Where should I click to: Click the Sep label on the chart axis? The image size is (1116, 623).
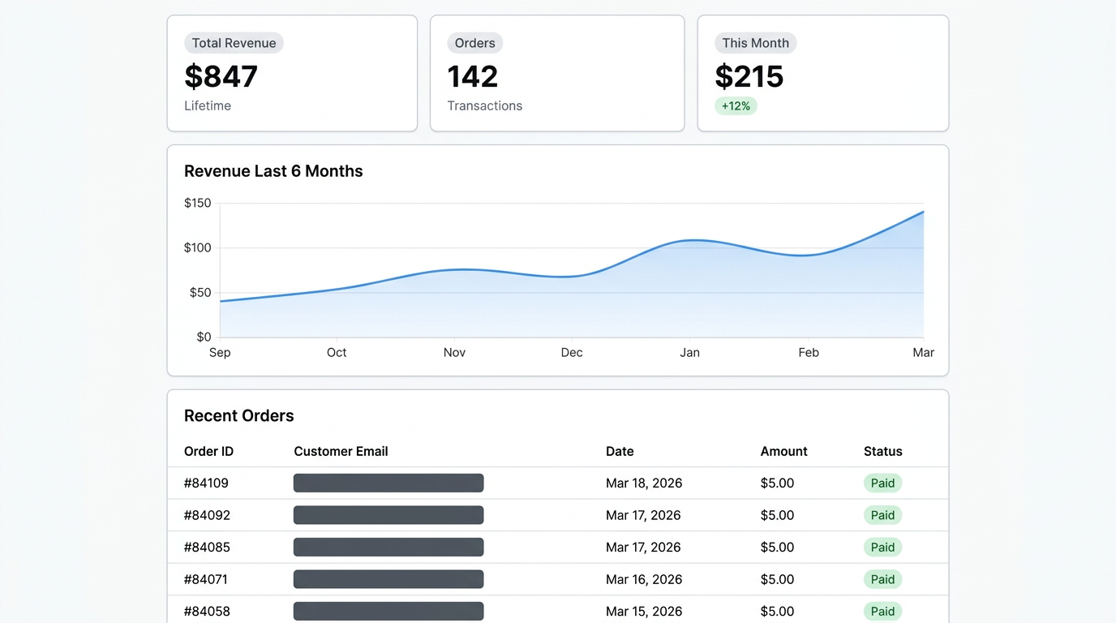click(x=220, y=352)
